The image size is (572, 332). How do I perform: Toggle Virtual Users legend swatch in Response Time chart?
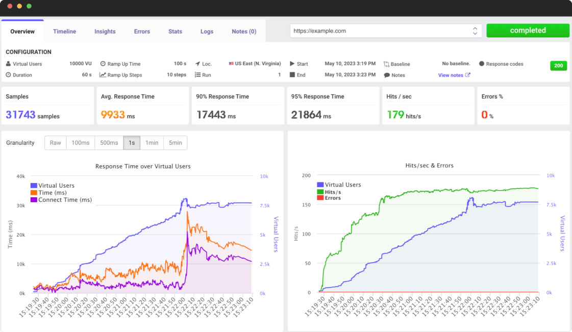34,186
